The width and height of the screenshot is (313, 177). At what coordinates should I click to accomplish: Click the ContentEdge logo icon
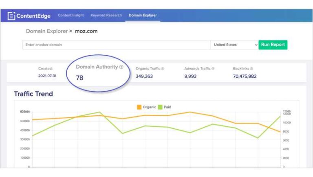pos(11,16)
